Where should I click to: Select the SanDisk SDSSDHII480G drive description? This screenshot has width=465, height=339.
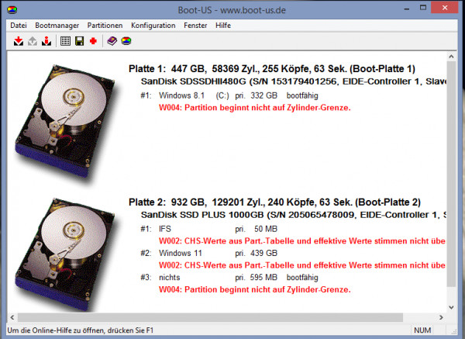[x=293, y=81]
